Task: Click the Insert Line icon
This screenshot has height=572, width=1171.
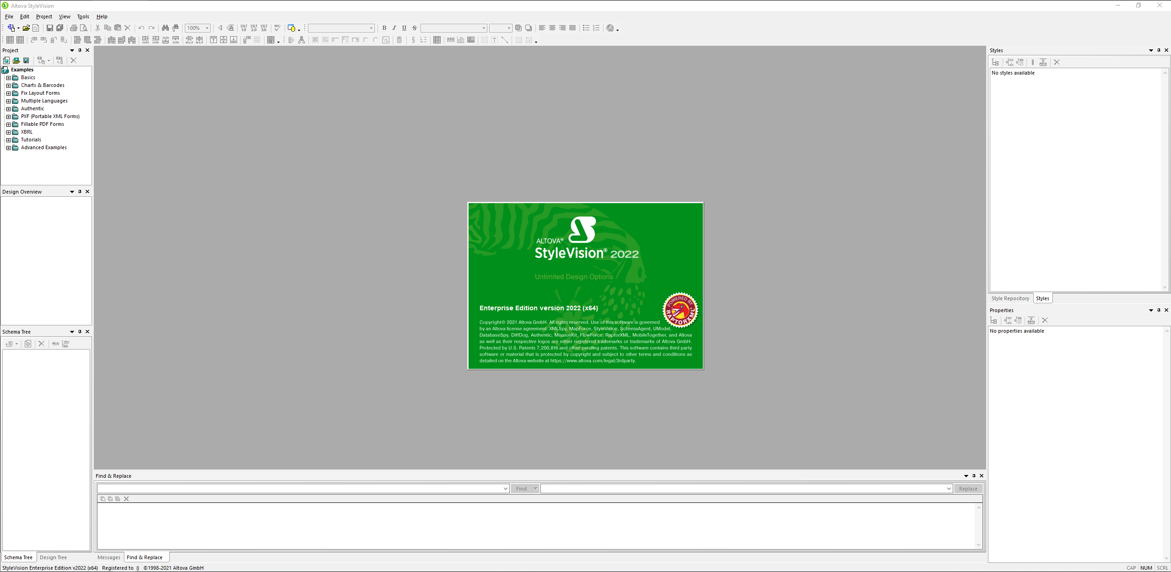Action: tap(505, 40)
